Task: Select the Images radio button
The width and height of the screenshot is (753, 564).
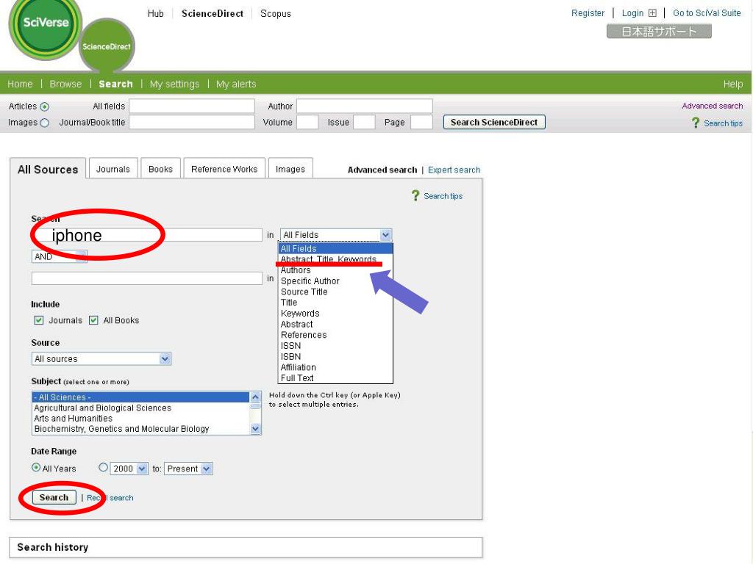Action: click(45, 123)
